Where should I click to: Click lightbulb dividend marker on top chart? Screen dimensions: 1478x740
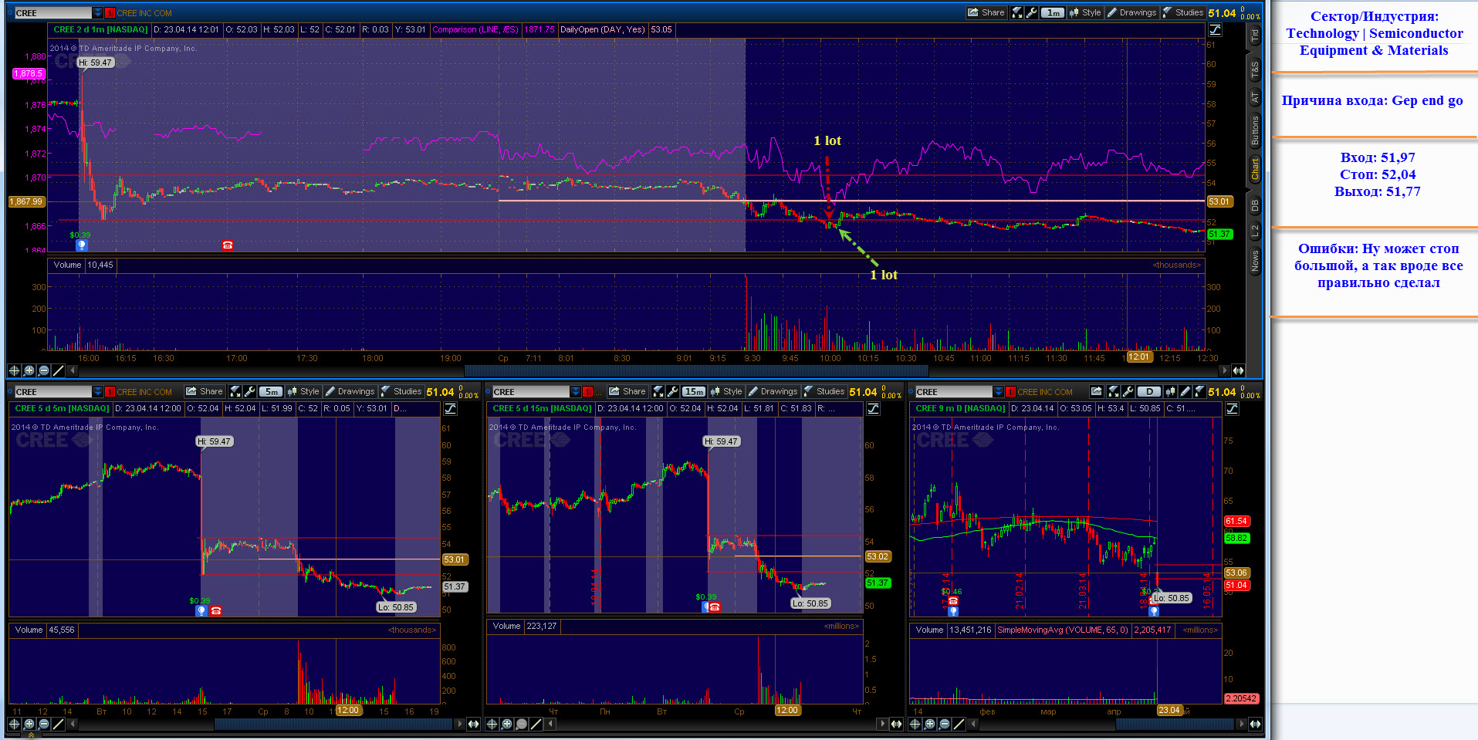tap(81, 245)
